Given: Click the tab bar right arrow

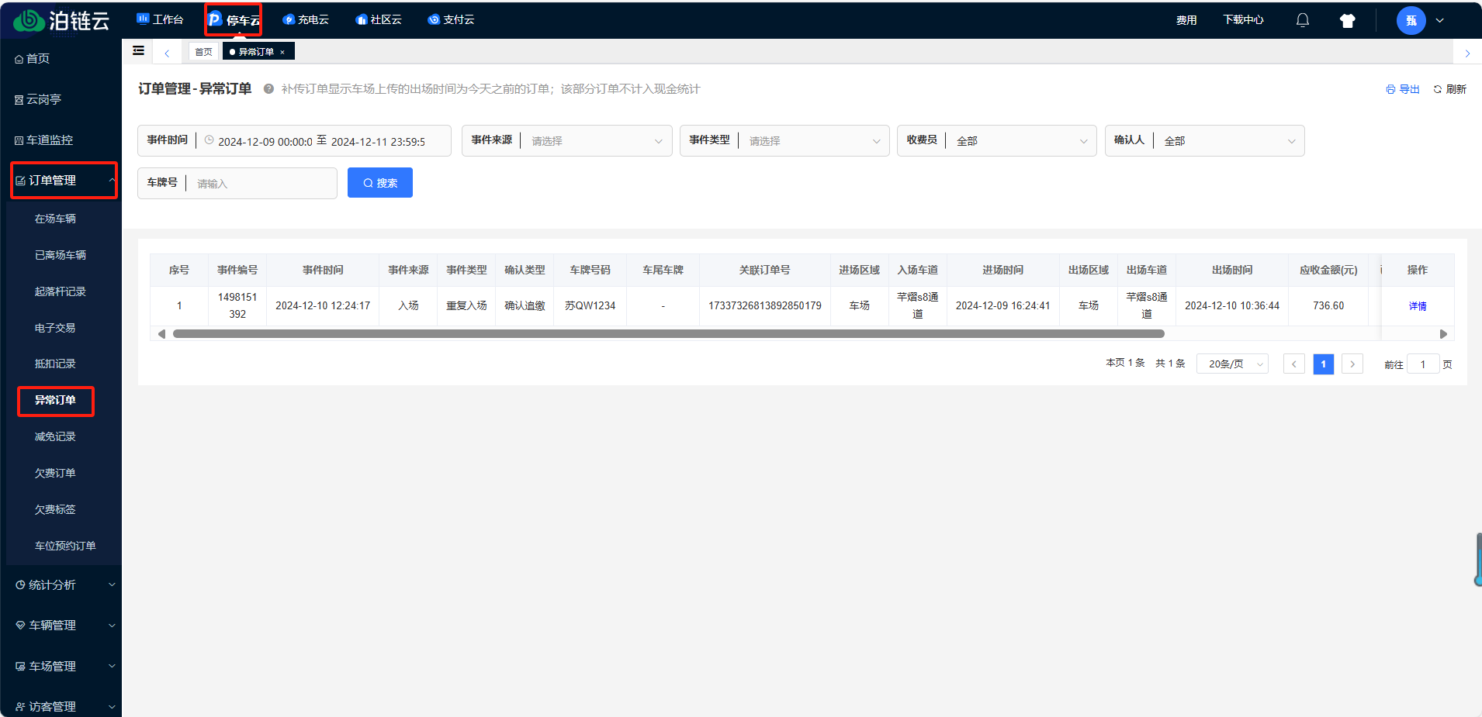Looking at the screenshot, I should [x=1467, y=53].
